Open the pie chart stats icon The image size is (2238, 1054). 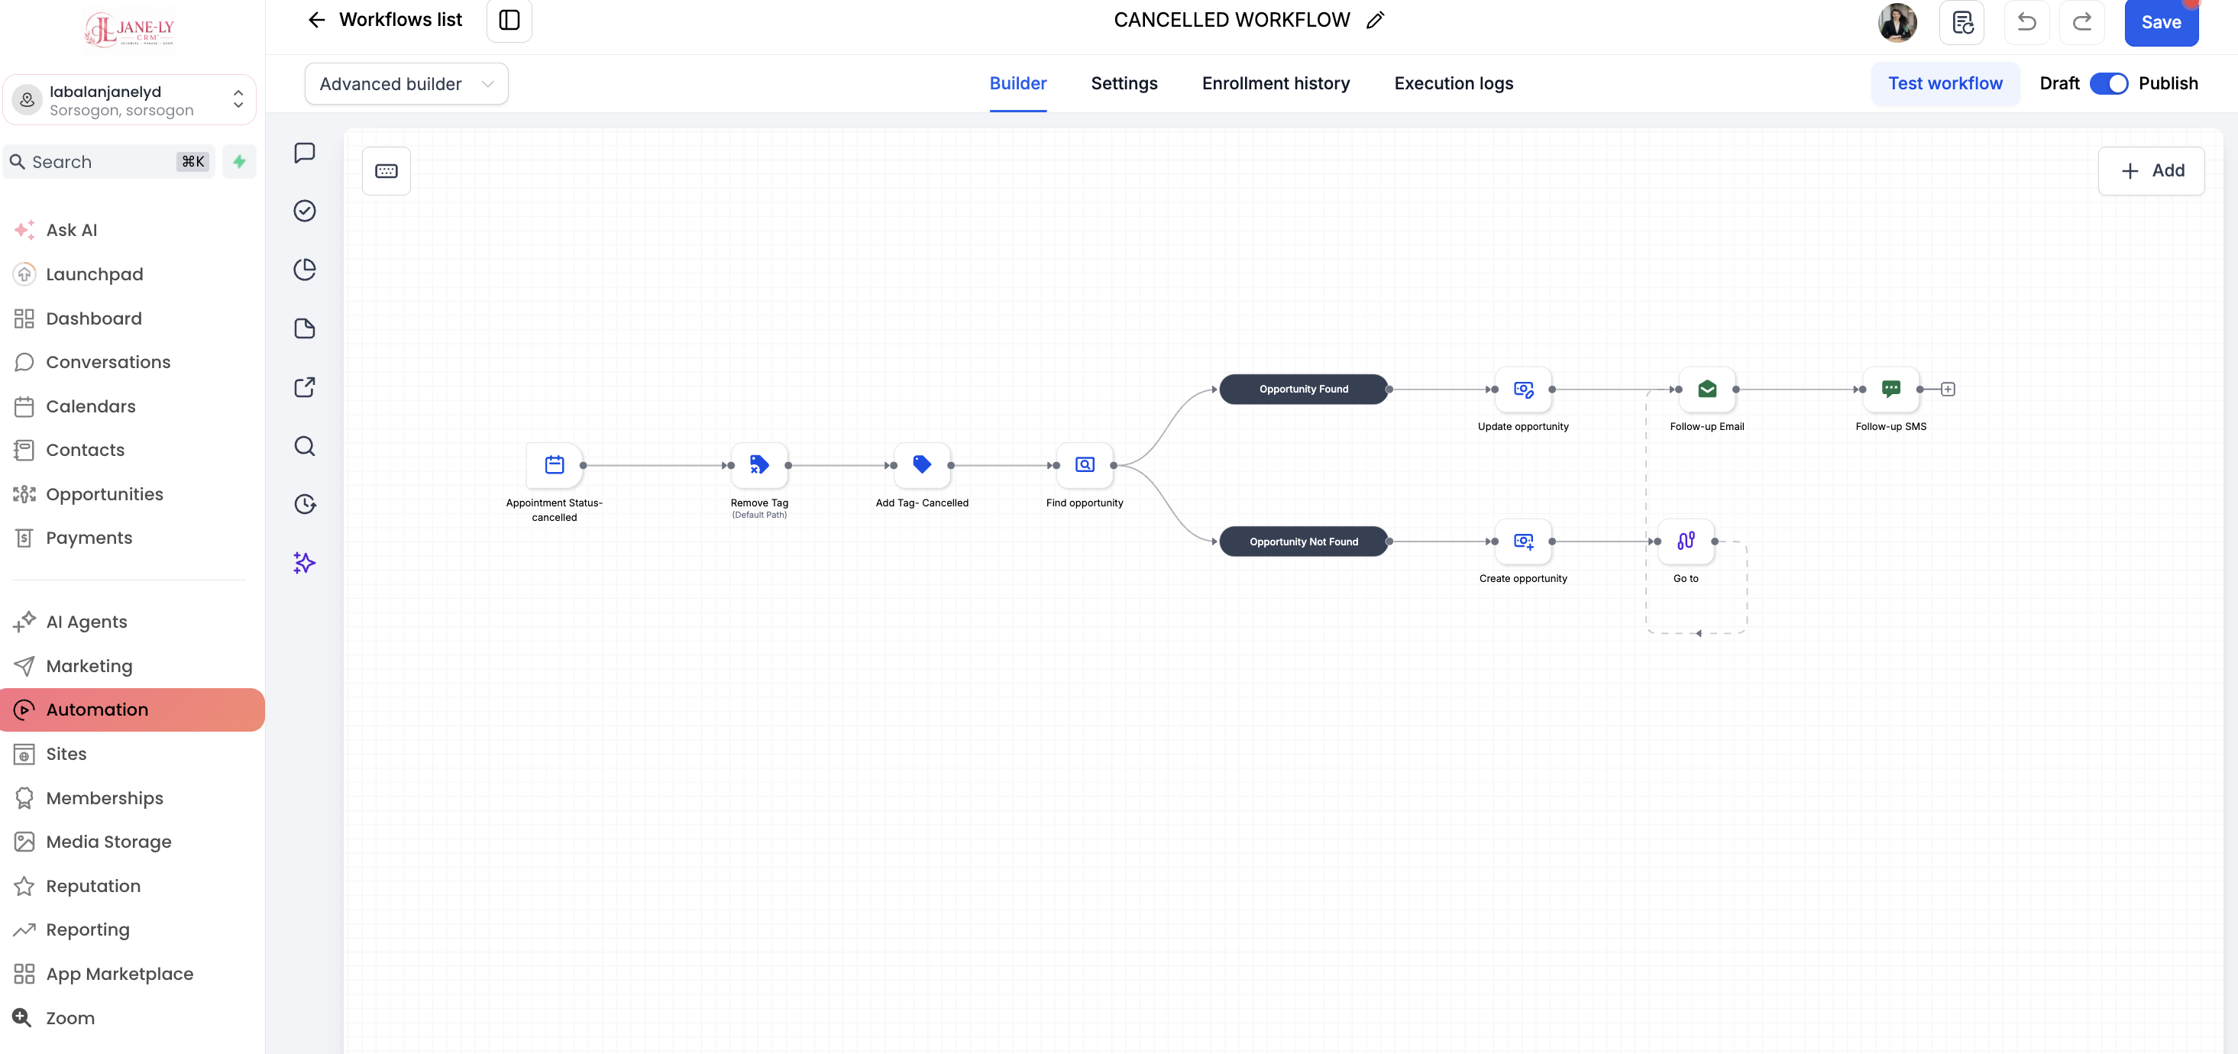[304, 270]
